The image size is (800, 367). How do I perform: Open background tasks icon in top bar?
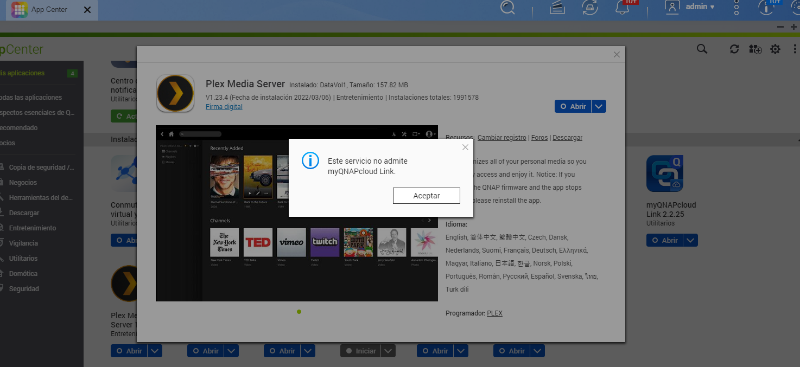[589, 7]
